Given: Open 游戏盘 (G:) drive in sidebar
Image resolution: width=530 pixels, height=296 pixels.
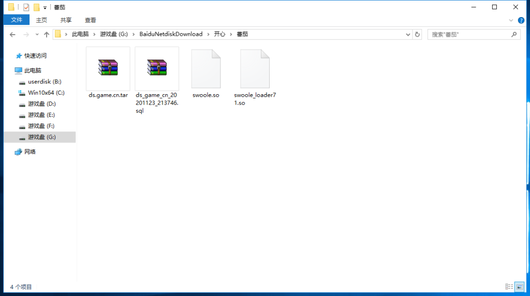Looking at the screenshot, I should 39,137.
